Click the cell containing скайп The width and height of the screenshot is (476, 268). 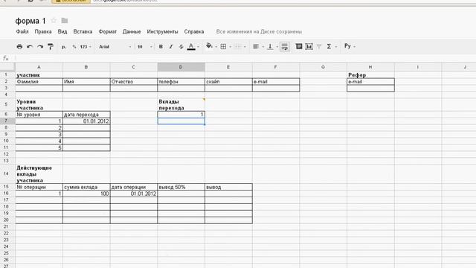pyautogui.click(x=228, y=81)
